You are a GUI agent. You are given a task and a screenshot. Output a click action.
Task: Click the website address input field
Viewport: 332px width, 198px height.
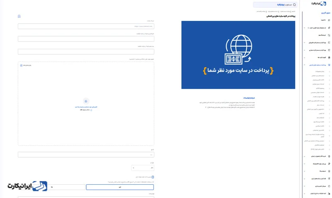tap(86, 26)
